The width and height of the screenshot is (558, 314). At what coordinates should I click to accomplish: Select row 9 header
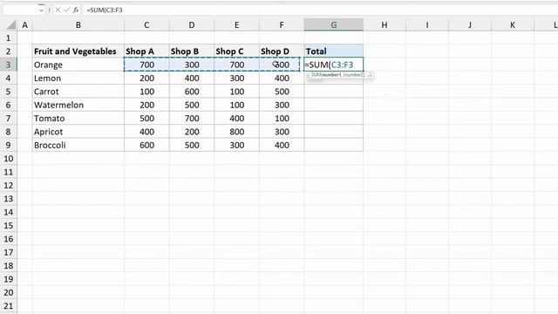click(8, 145)
